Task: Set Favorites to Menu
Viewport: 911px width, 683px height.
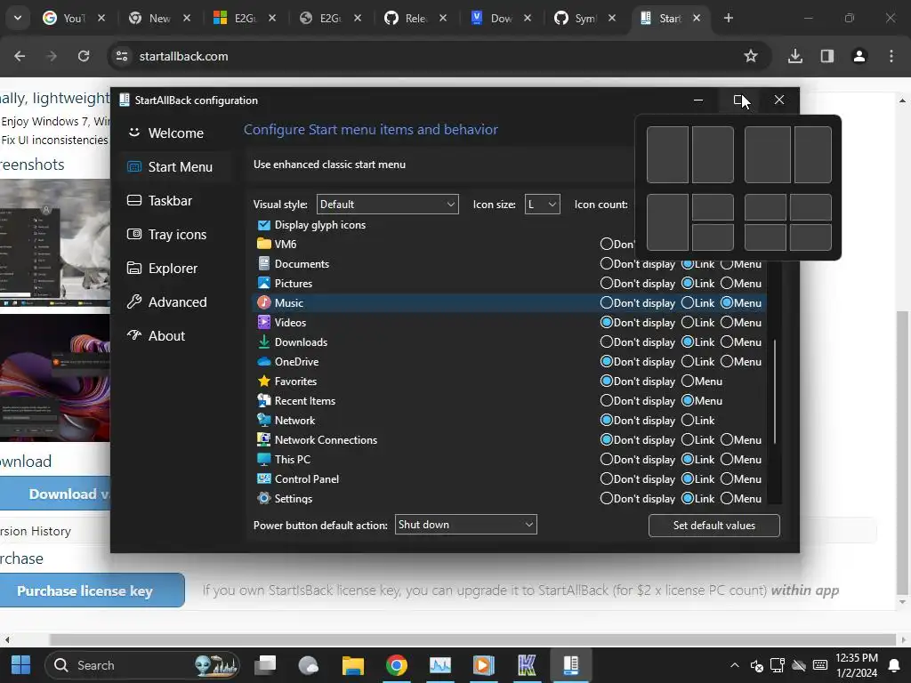Action: [688, 381]
